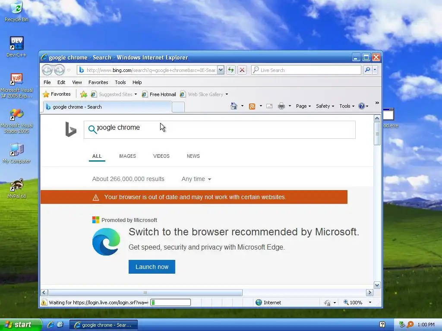
Task: Click the status bar warning icon
Action: (44, 303)
